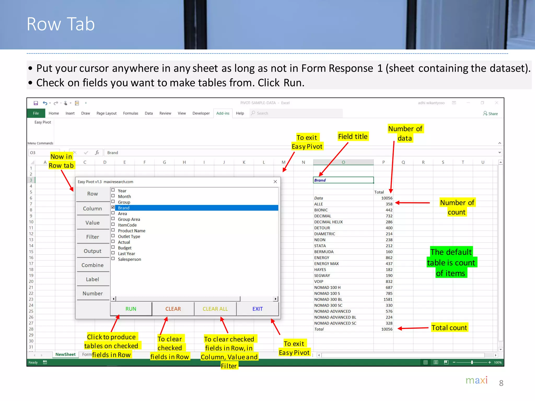Switch to the Developer ribbon tab
The height and width of the screenshot is (401, 535).
tap(201, 113)
